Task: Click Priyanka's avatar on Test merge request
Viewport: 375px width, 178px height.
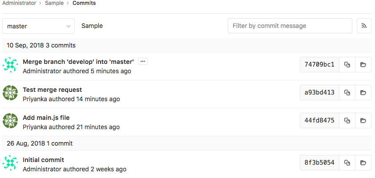Action: pos(10,93)
